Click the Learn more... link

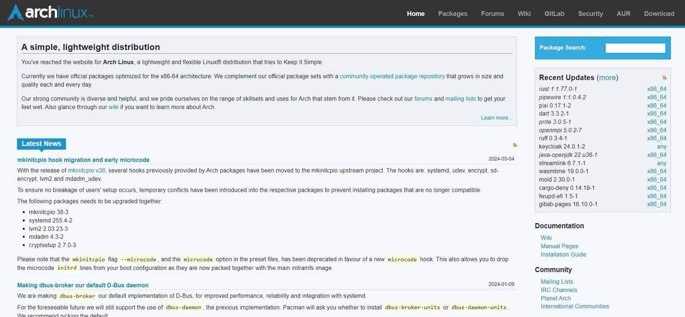coord(496,118)
